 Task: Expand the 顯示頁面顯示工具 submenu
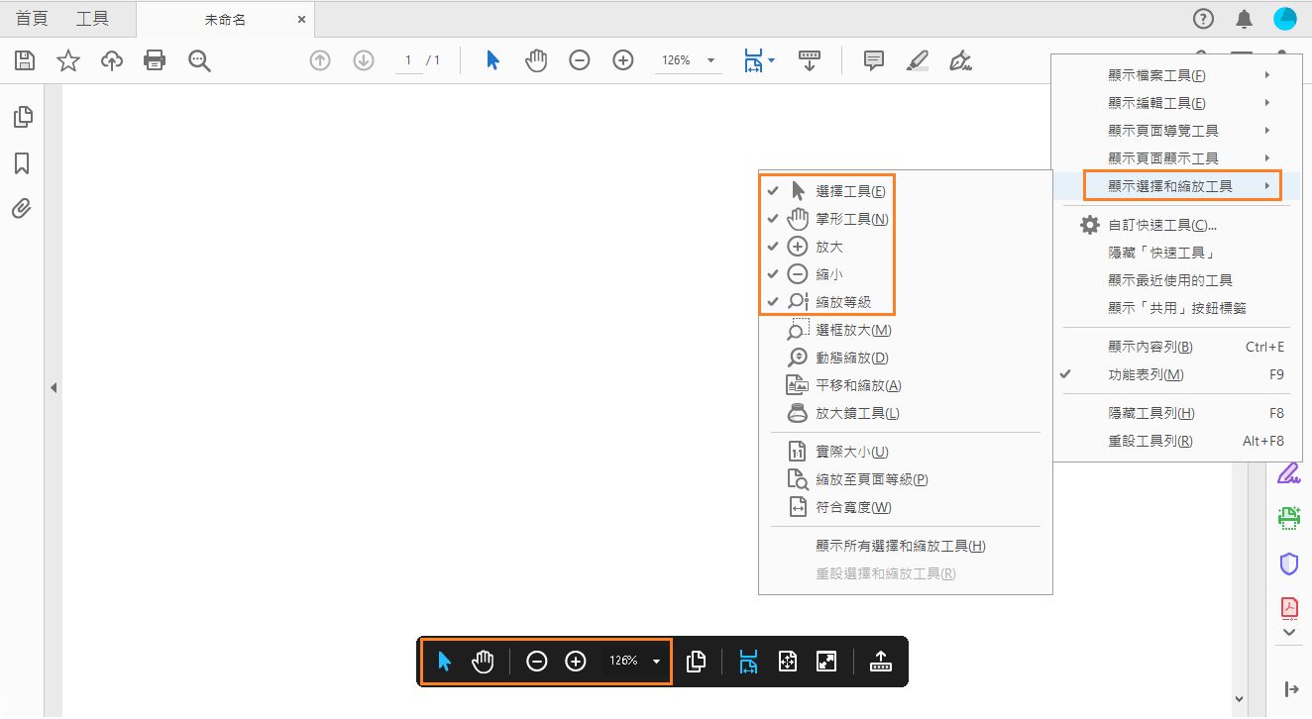(1165, 157)
